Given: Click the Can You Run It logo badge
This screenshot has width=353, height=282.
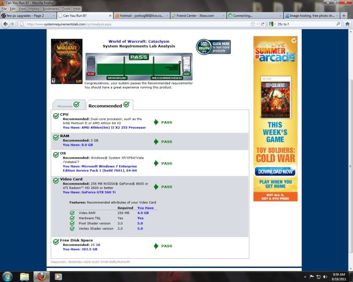Looking at the screenshot, I should tap(203, 47).
